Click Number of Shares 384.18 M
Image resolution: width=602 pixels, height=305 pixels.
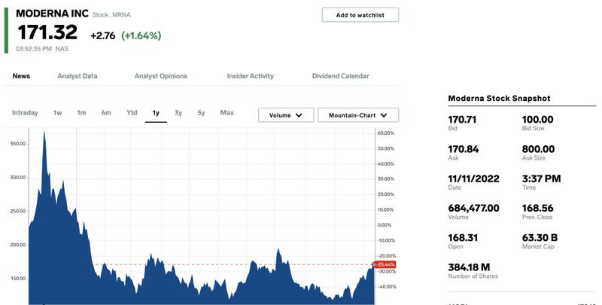[469, 267]
